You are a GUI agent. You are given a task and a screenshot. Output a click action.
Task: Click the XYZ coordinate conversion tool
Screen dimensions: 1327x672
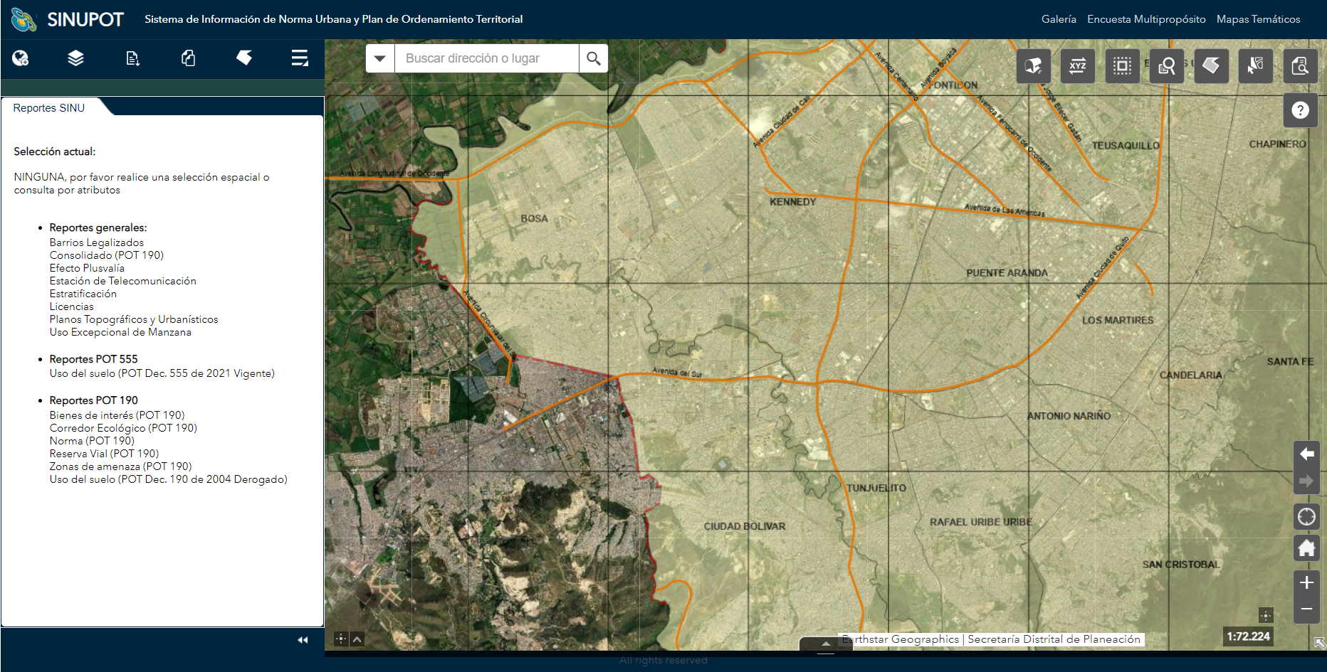pyautogui.click(x=1077, y=66)
